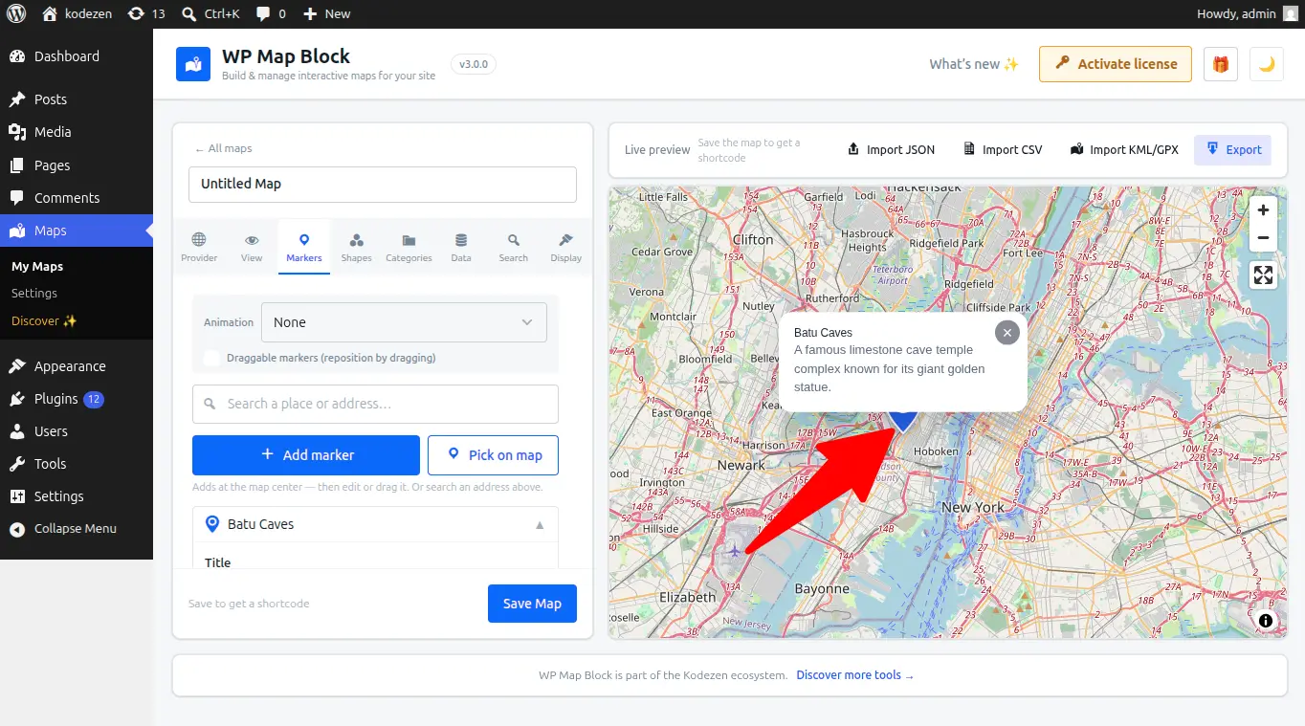Open the Media library menu item

click(x=77, y=132)
